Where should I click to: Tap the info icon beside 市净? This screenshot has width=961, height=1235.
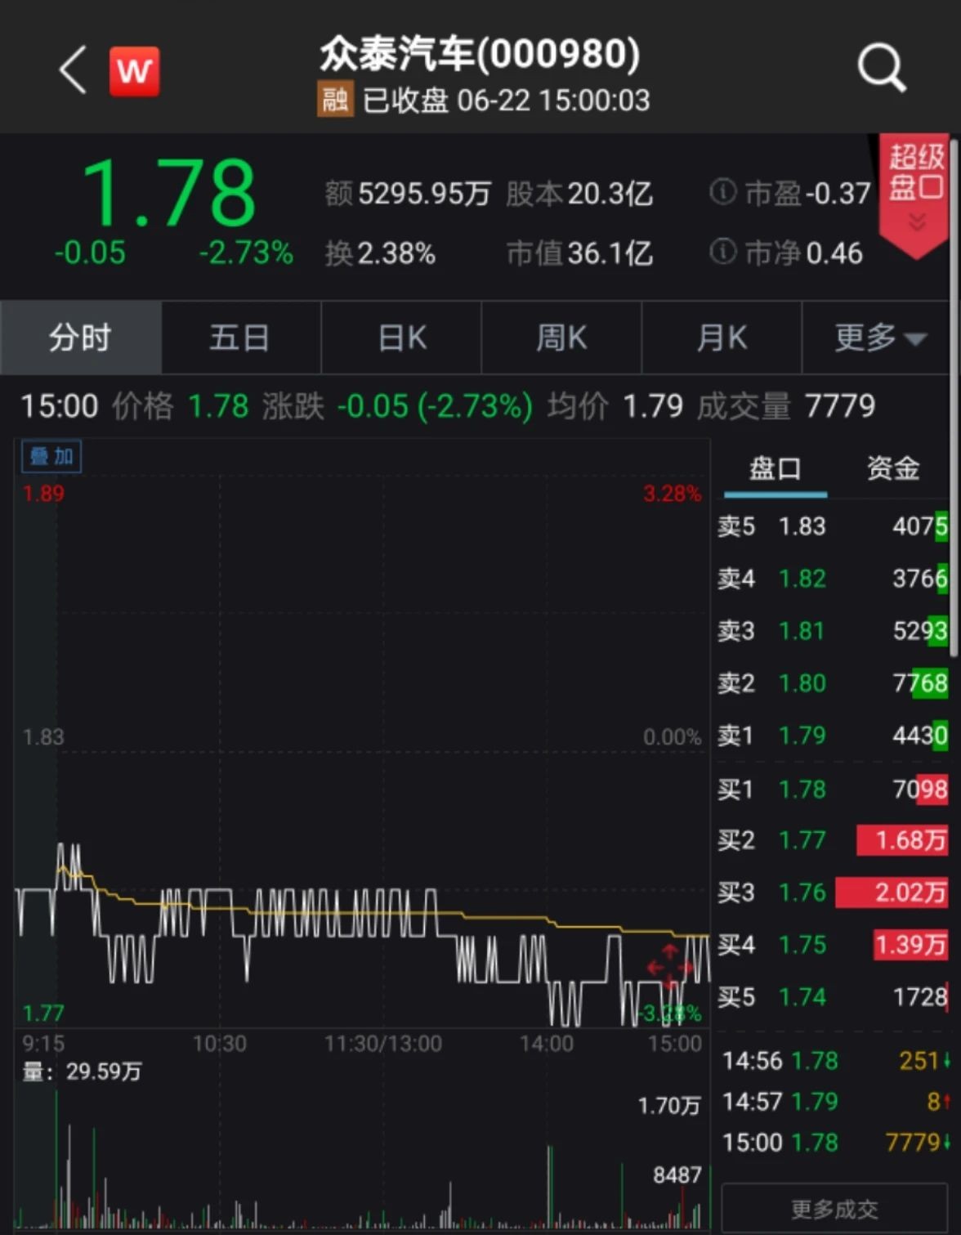click(722, 252)
